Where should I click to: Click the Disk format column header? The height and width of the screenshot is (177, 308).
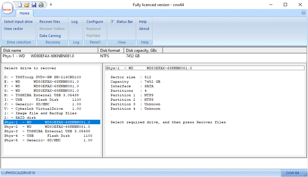[x=111, y=51]
